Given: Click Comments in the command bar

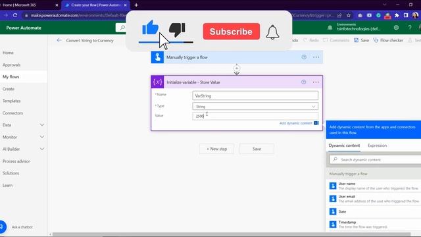Looking at the screenshot, I should (336, 40).
